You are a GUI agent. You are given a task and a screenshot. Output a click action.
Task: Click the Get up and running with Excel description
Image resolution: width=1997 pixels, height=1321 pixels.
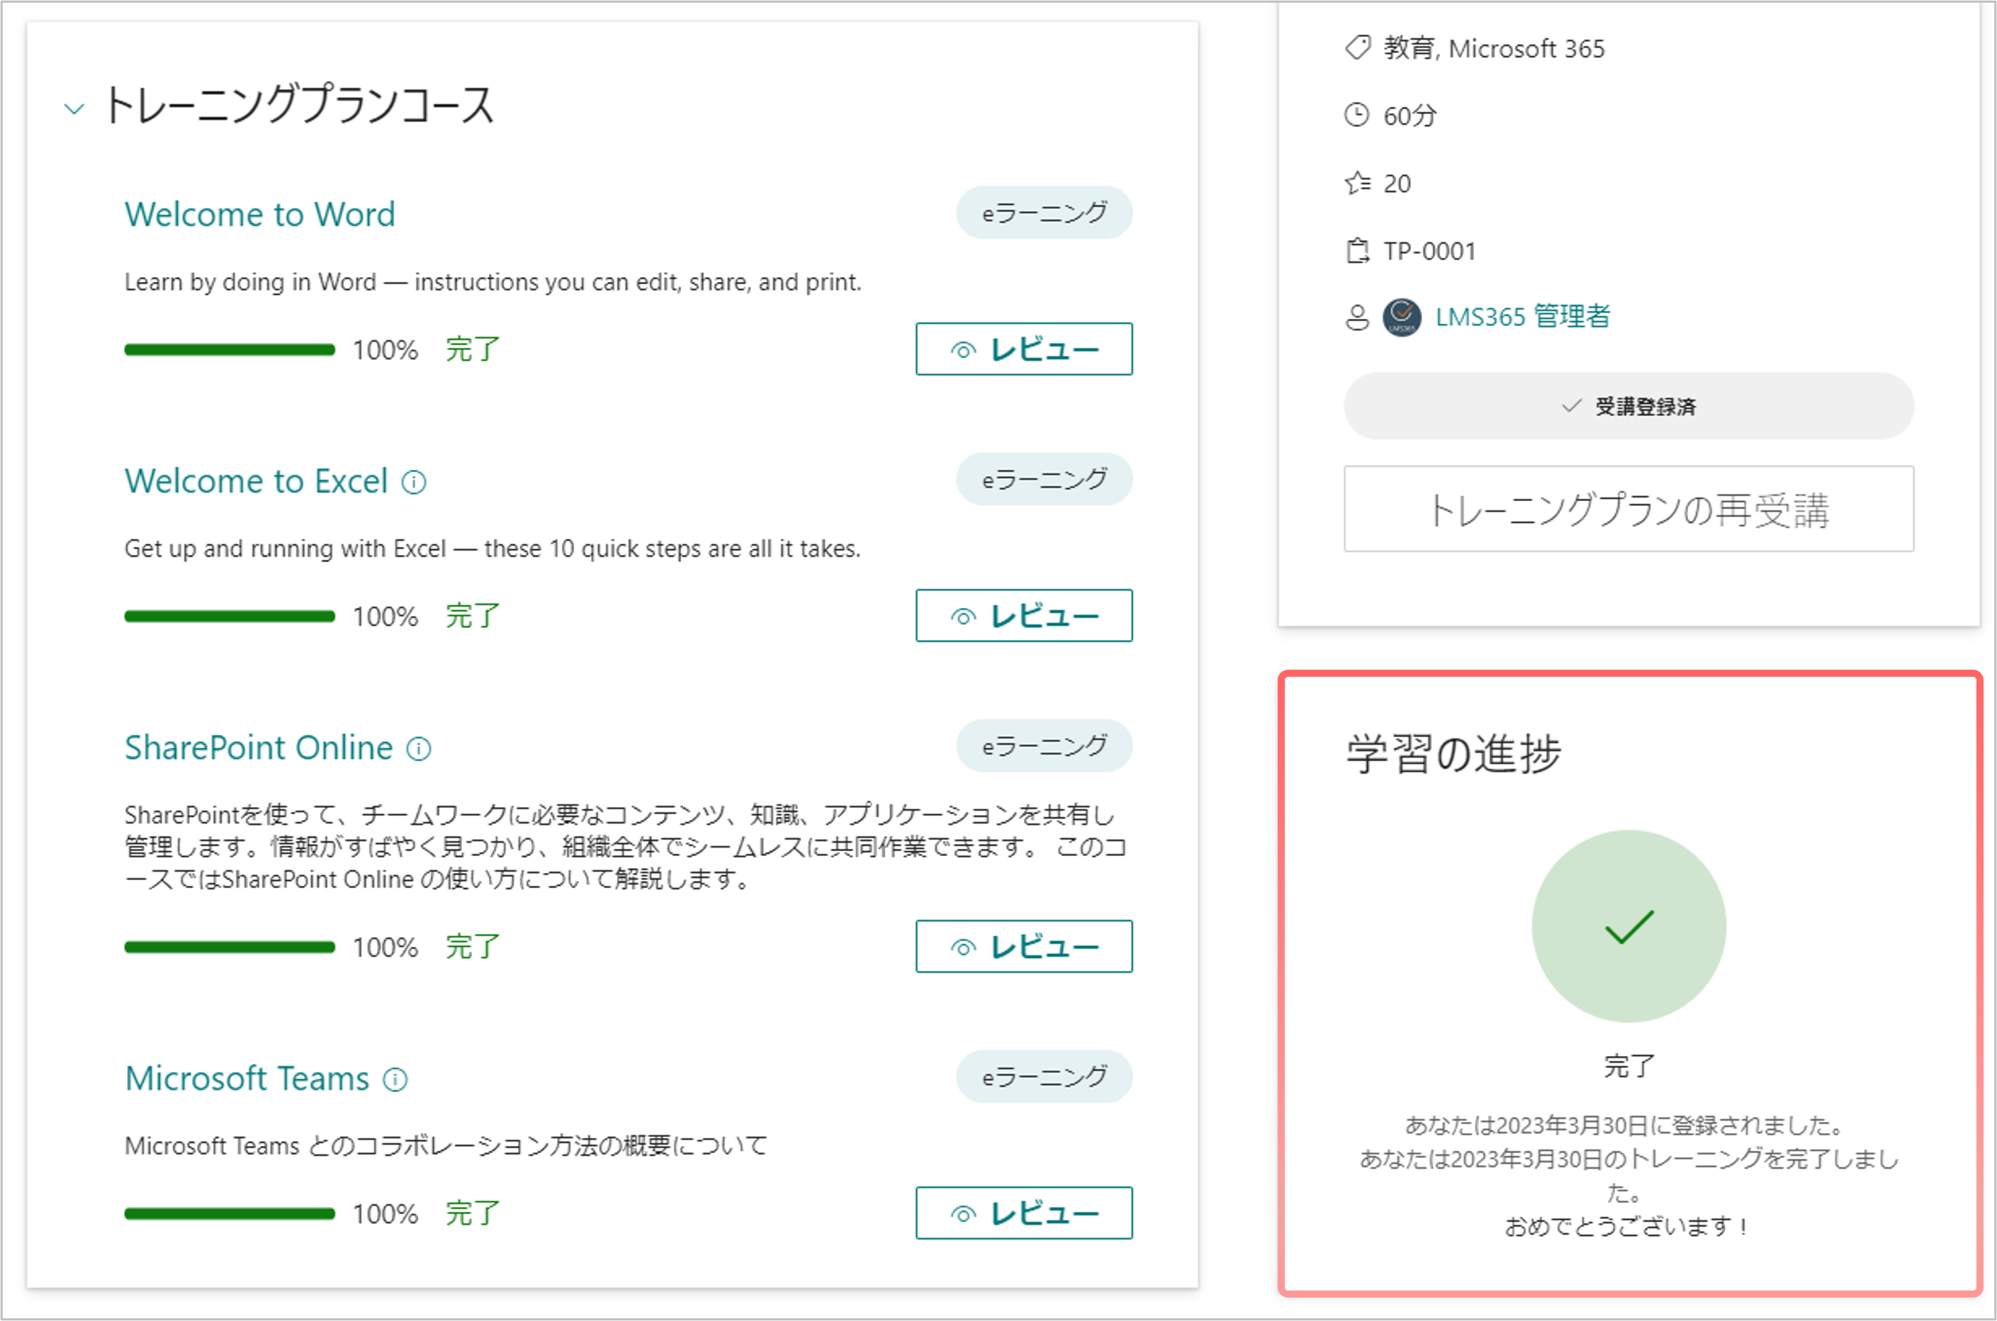(x=493, y=549)
